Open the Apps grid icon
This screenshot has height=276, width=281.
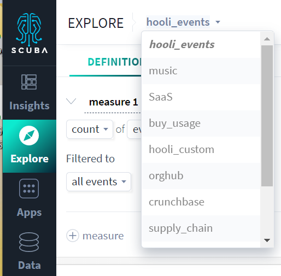[29, 189]
